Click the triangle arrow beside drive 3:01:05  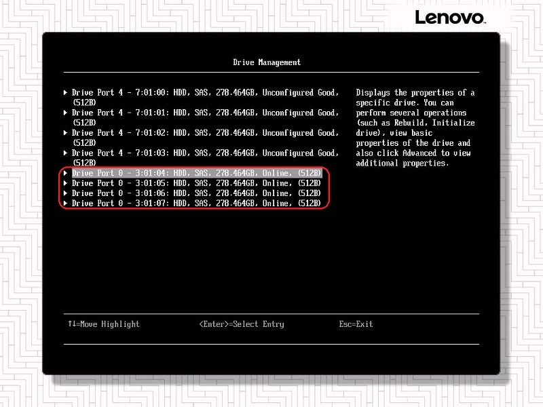click(x=65, y=183)
